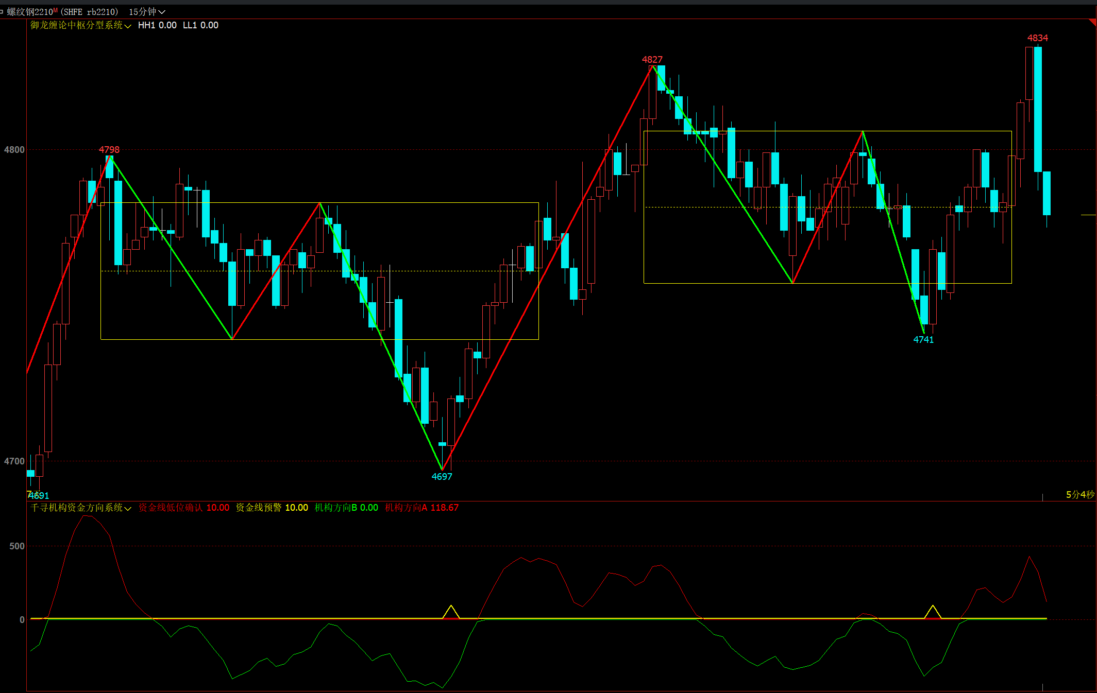
Task: Expand the 御龙缠论中枢分型系统 indicator menu
Action: pyautogui.click(x=80, y=25)
